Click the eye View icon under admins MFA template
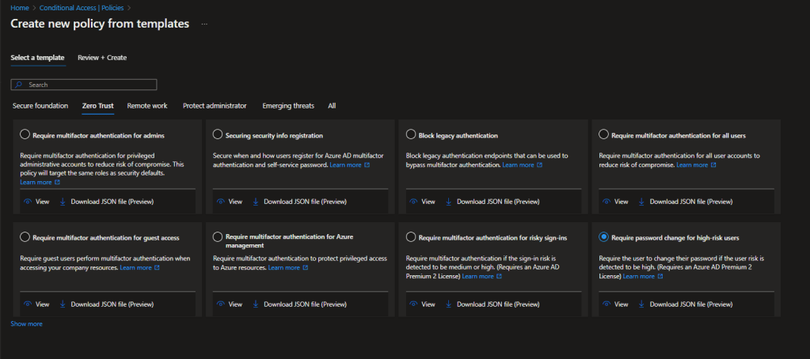Screen dimensions: 810x359 click(27, 202)
